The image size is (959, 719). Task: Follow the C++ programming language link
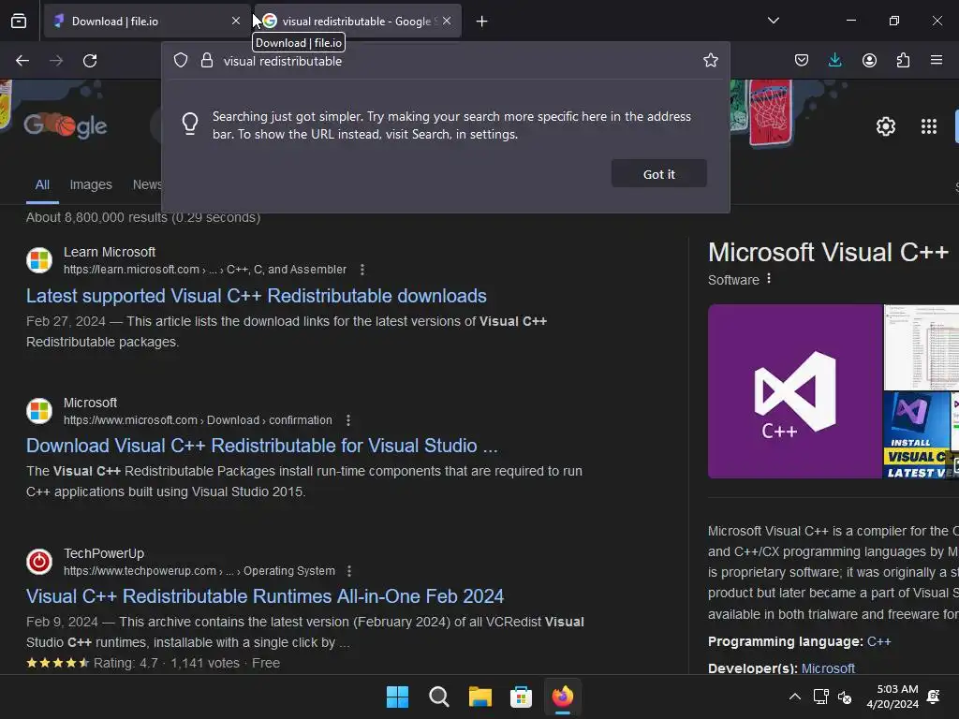pyautogui.click(x=878, y=642)
